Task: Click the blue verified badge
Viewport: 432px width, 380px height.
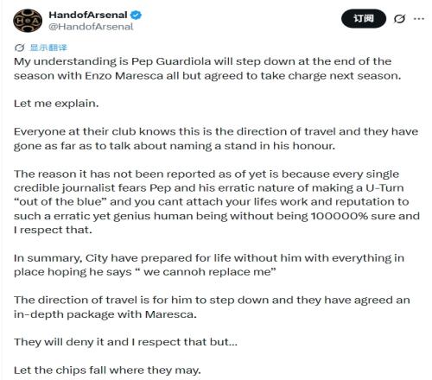Action: (x=136, y=15)
